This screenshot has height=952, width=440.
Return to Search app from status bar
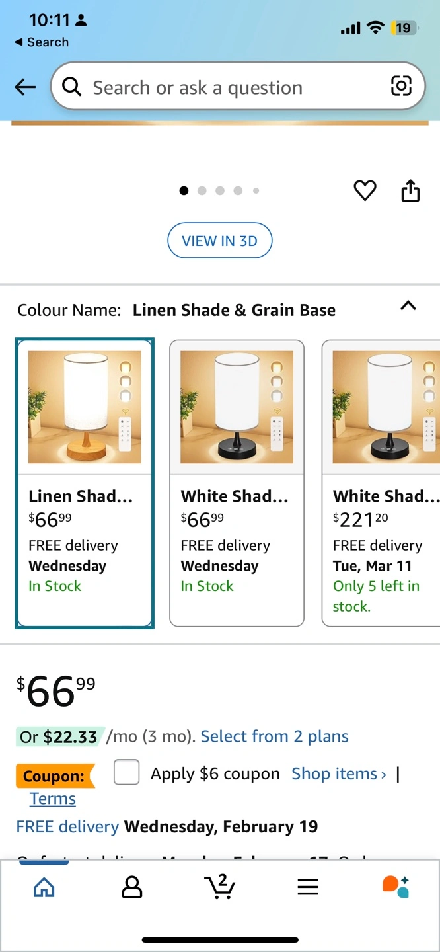tap(42, 42)
